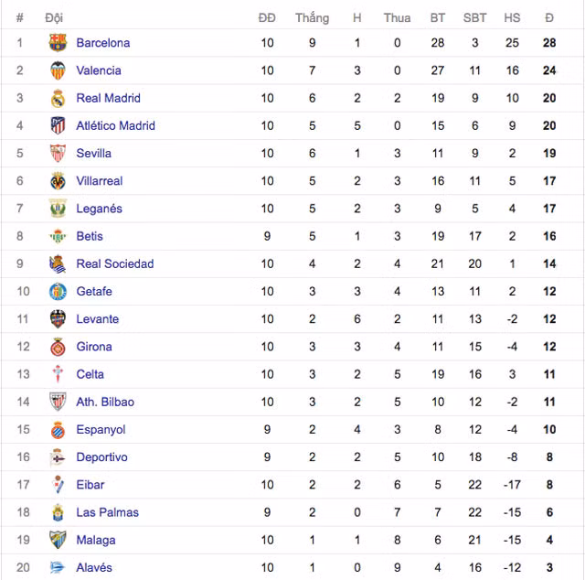Click the Barcelona club crest icon
Screen dimensions: 585x580
coord(58,43)
